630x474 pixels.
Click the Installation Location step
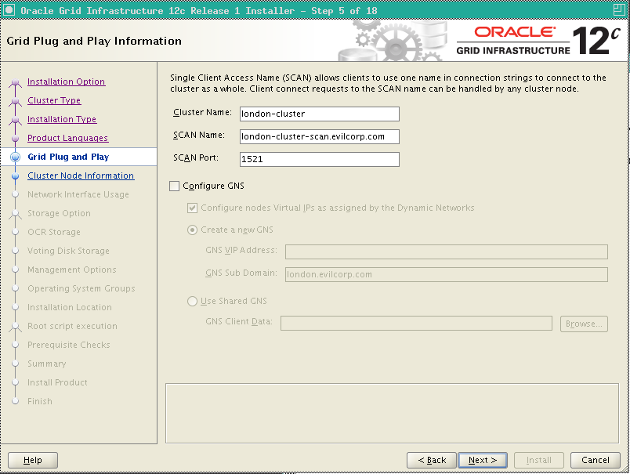click(x=70, y=307)
